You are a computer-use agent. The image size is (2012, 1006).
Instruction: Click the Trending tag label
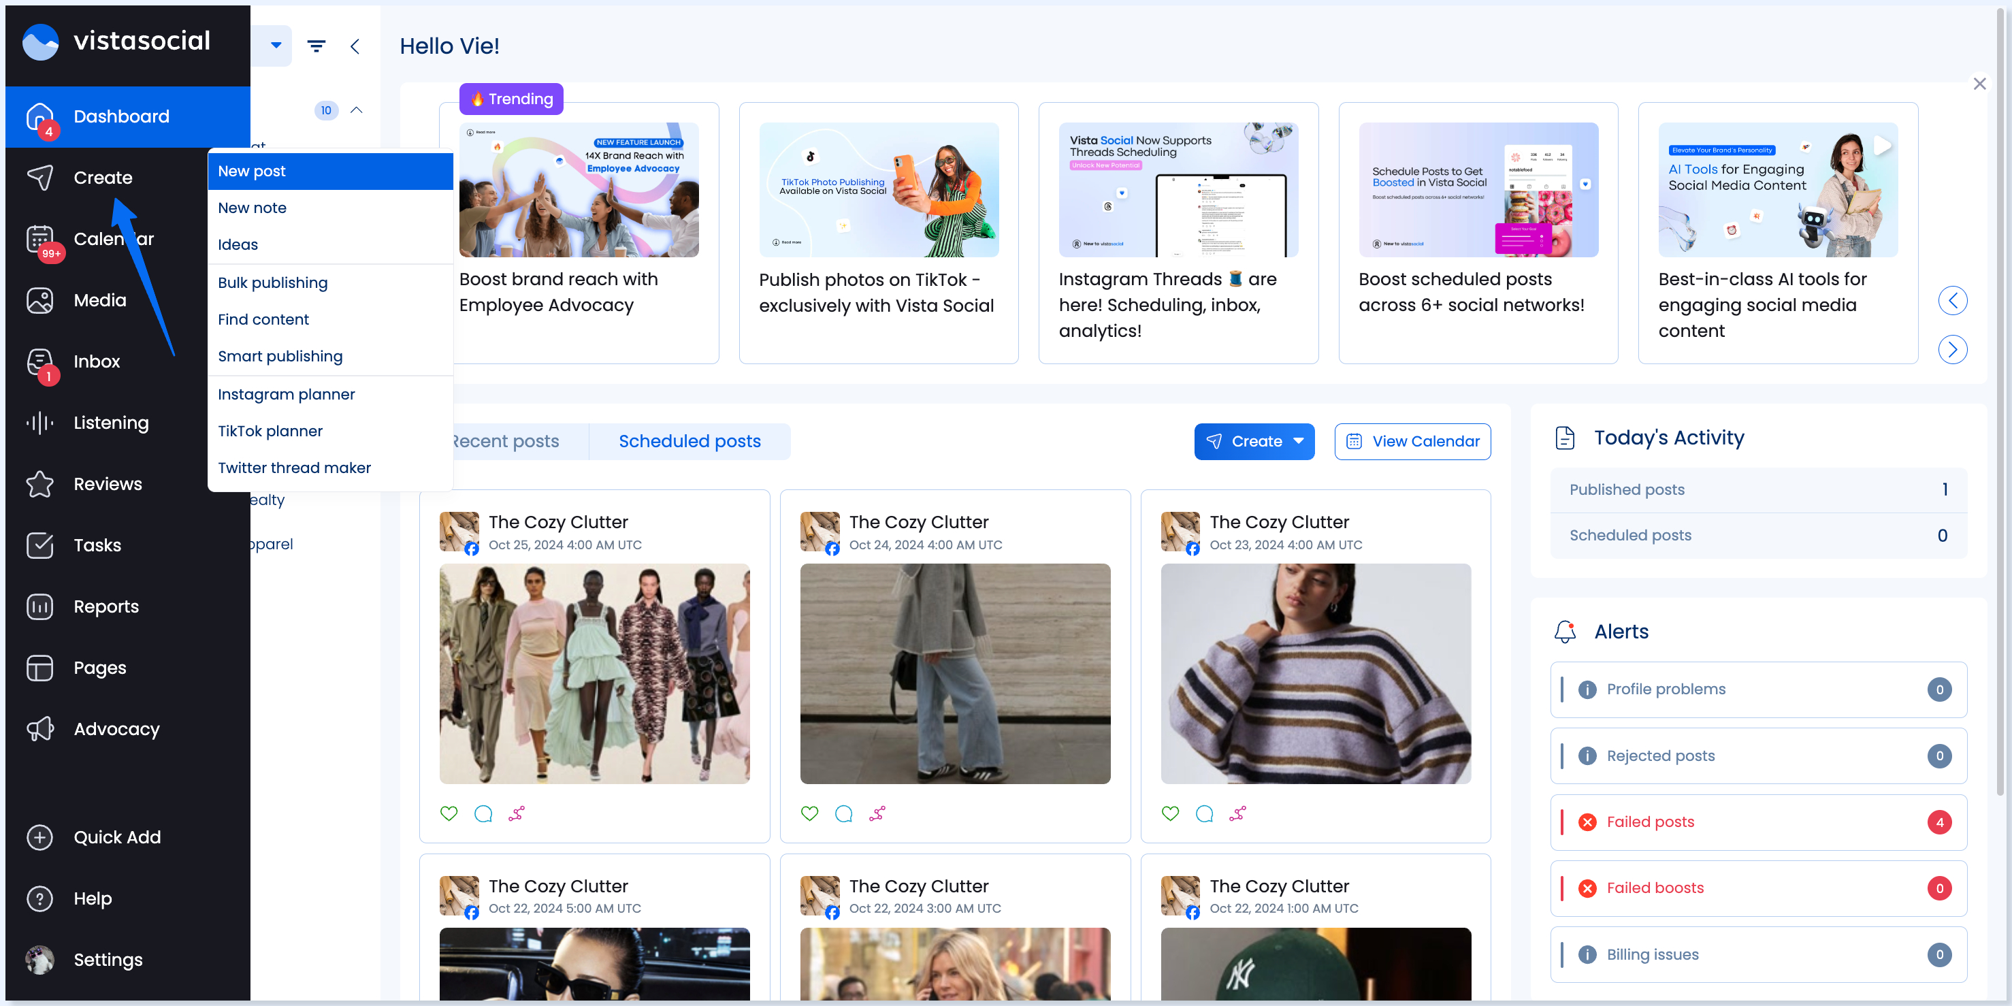[512, 99]
